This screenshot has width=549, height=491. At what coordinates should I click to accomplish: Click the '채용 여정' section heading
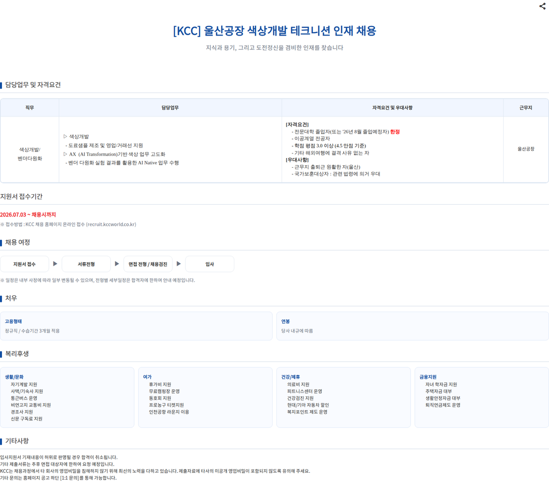pos(17,242)
